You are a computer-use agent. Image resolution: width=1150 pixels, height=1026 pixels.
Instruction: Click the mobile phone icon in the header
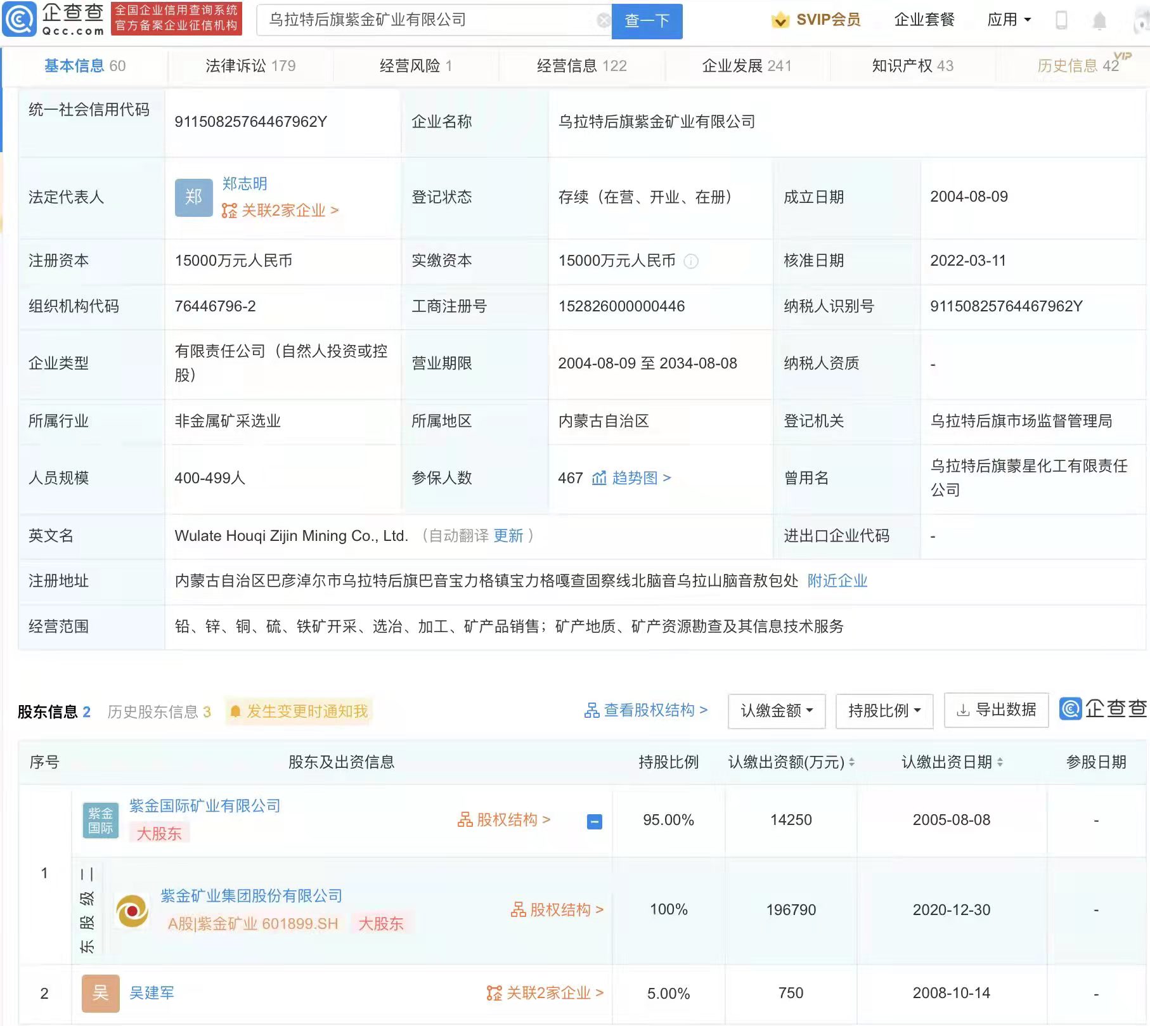coord(1061,20)
